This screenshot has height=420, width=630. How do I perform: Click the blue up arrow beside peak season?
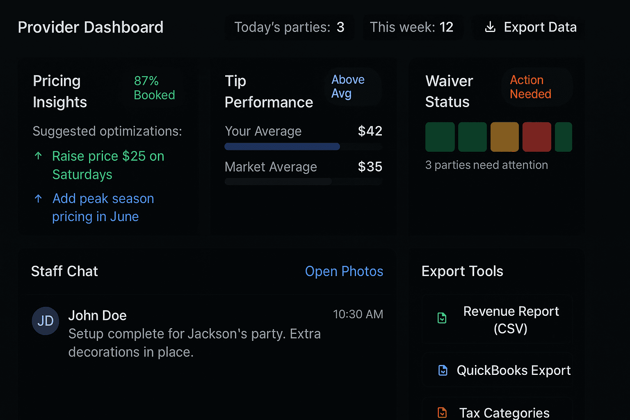(x=39, y=199)
